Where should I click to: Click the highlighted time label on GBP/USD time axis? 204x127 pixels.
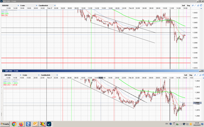(x=101, y=78)
